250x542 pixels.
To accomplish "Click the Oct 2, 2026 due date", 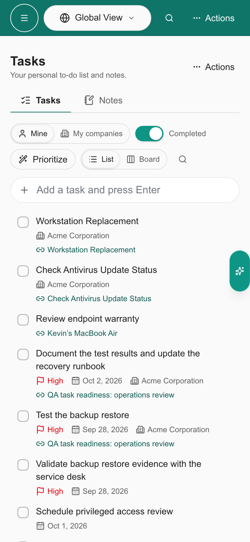I will [x=97, y=381].
